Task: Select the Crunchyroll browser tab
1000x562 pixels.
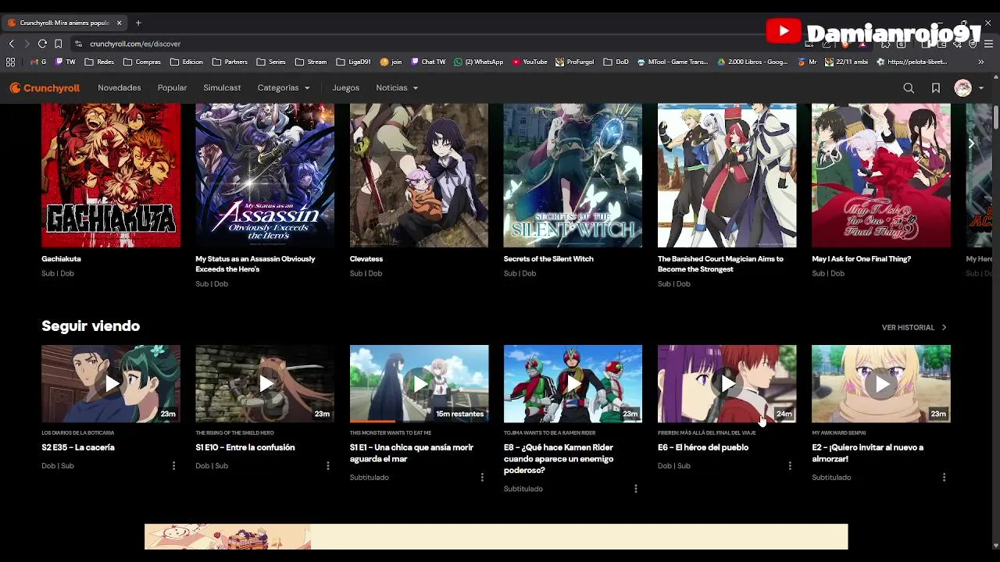Action: coord(64,23)
